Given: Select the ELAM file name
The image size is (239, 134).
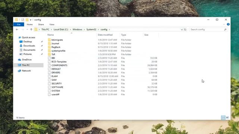Looking at the screenshot, I should tap(55, 76).
